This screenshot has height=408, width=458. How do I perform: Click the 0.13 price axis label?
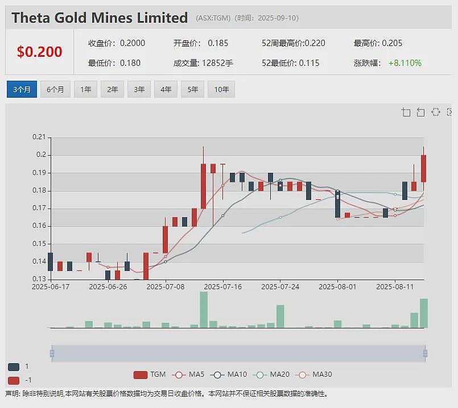[x=39, y=279]
